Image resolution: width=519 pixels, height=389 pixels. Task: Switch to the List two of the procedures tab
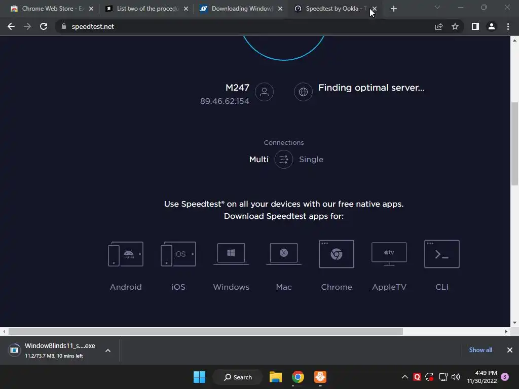[145, 9]
